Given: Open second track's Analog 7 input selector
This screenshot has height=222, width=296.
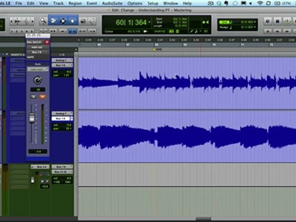Looking at the screenshot, I should 62,113.
